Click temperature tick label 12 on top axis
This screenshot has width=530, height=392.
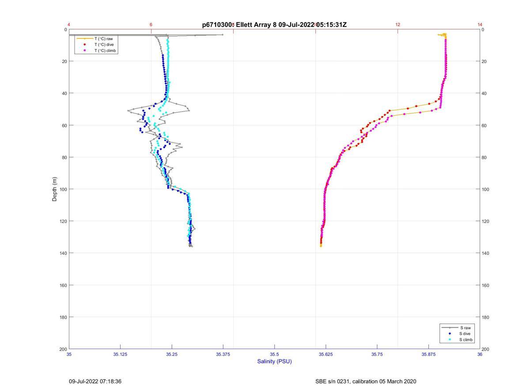click(x=397, y=25)
